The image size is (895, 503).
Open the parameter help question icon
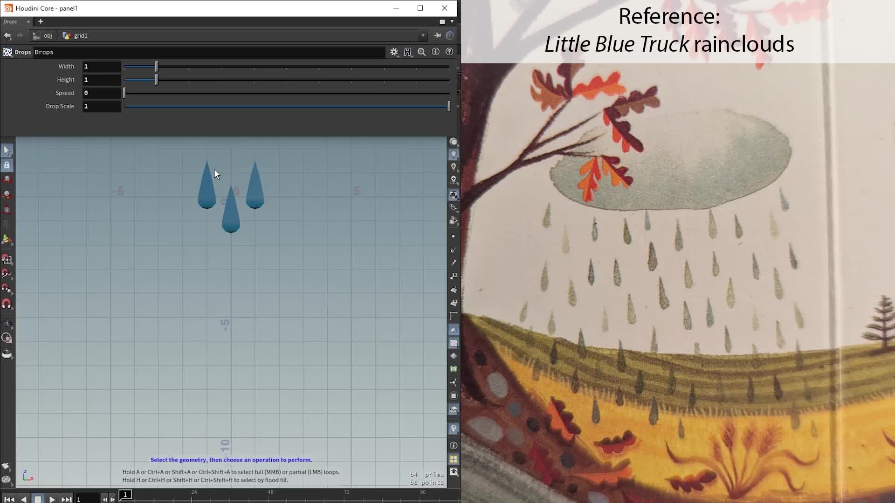(x=449, y=52)
